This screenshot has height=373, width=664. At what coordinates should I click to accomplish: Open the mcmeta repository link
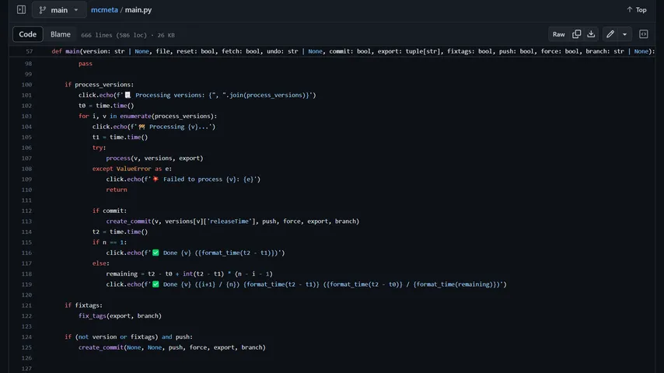pyautogui.click(x=103, y=10)
